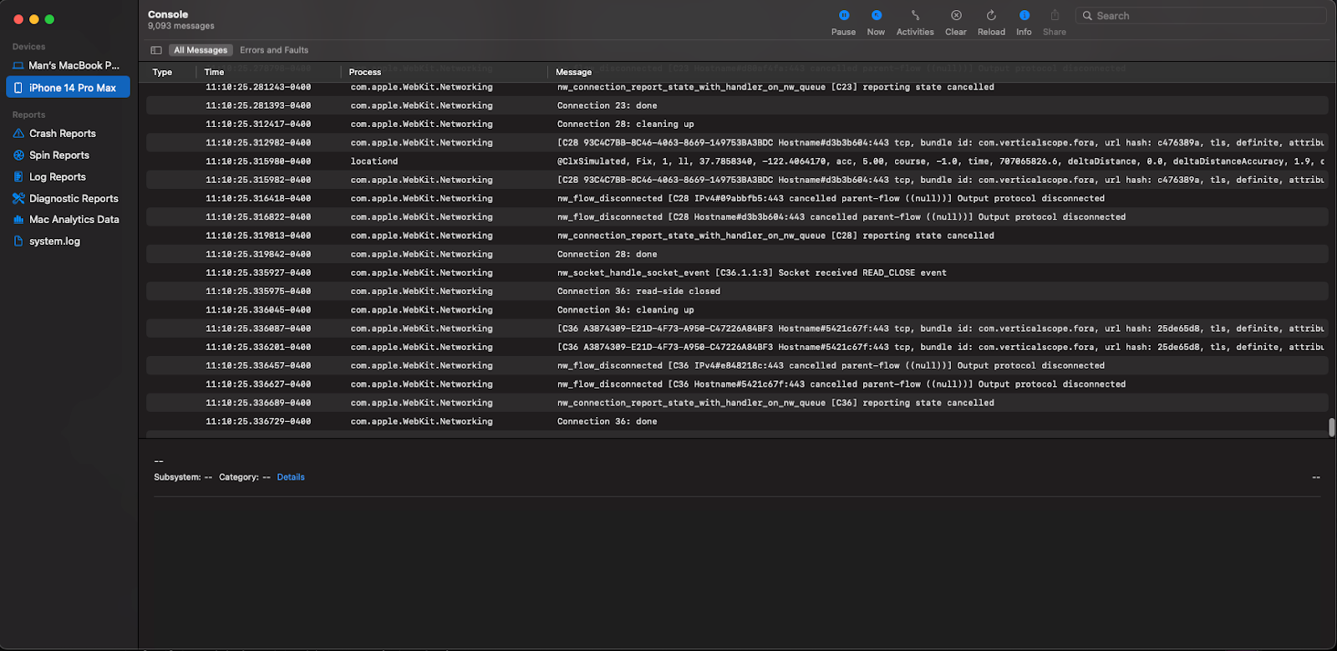Select '[C28] reporting state cancelled' row
Image resolution: width=1337 pixels, height=651 pixels.
(737, 236)
